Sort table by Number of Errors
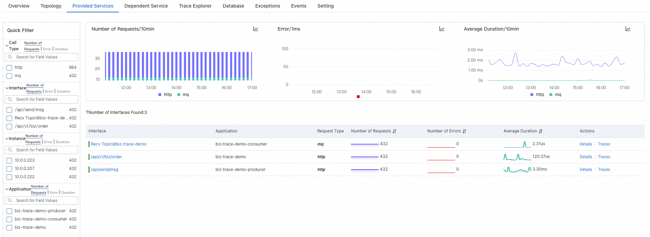 464,131
